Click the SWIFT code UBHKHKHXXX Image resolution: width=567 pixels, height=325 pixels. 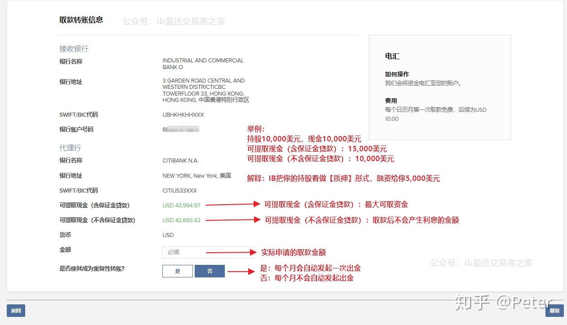[x=183, y=114]
